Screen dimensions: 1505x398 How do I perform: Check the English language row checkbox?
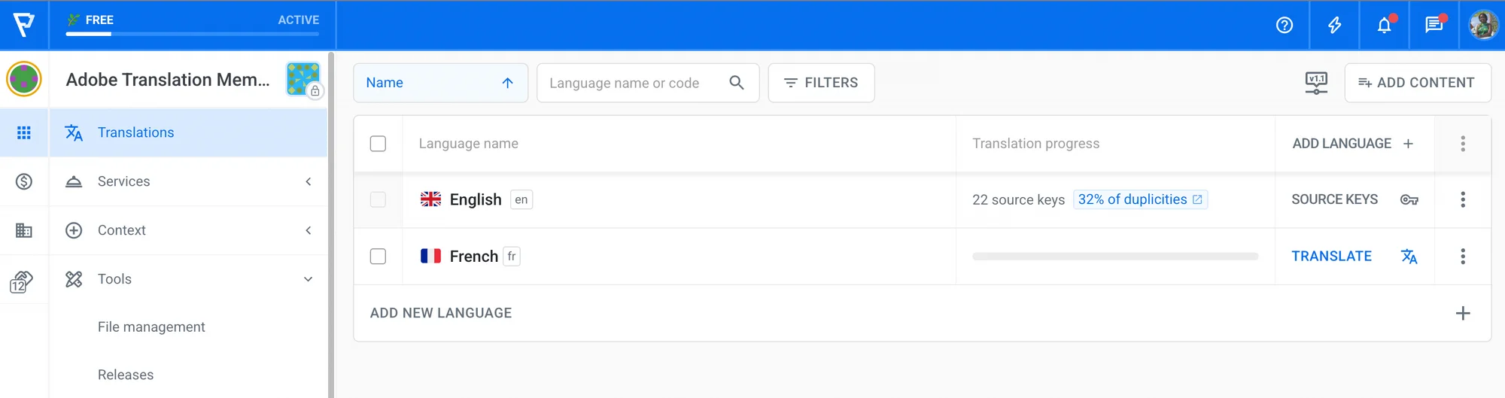tap(378, 199)
